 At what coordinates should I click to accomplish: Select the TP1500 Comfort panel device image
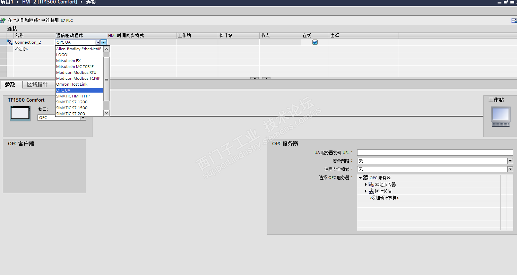coord(20,113)
